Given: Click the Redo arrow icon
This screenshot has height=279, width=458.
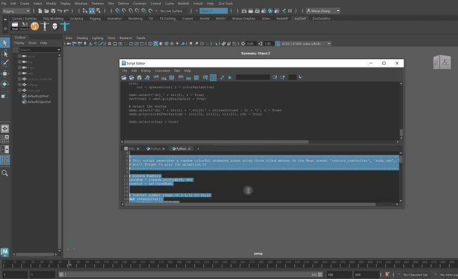Looking at the screenshot, I should tap(66, 11).
